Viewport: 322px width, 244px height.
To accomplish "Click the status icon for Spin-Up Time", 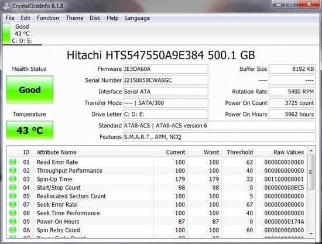I will pyautogui.click(x=13, y=179).
